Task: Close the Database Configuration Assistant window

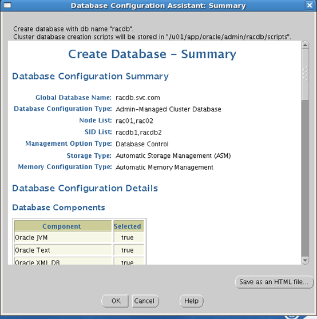Action: tap(310, 5)
